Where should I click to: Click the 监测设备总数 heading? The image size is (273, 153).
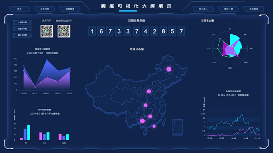(136, 21)
